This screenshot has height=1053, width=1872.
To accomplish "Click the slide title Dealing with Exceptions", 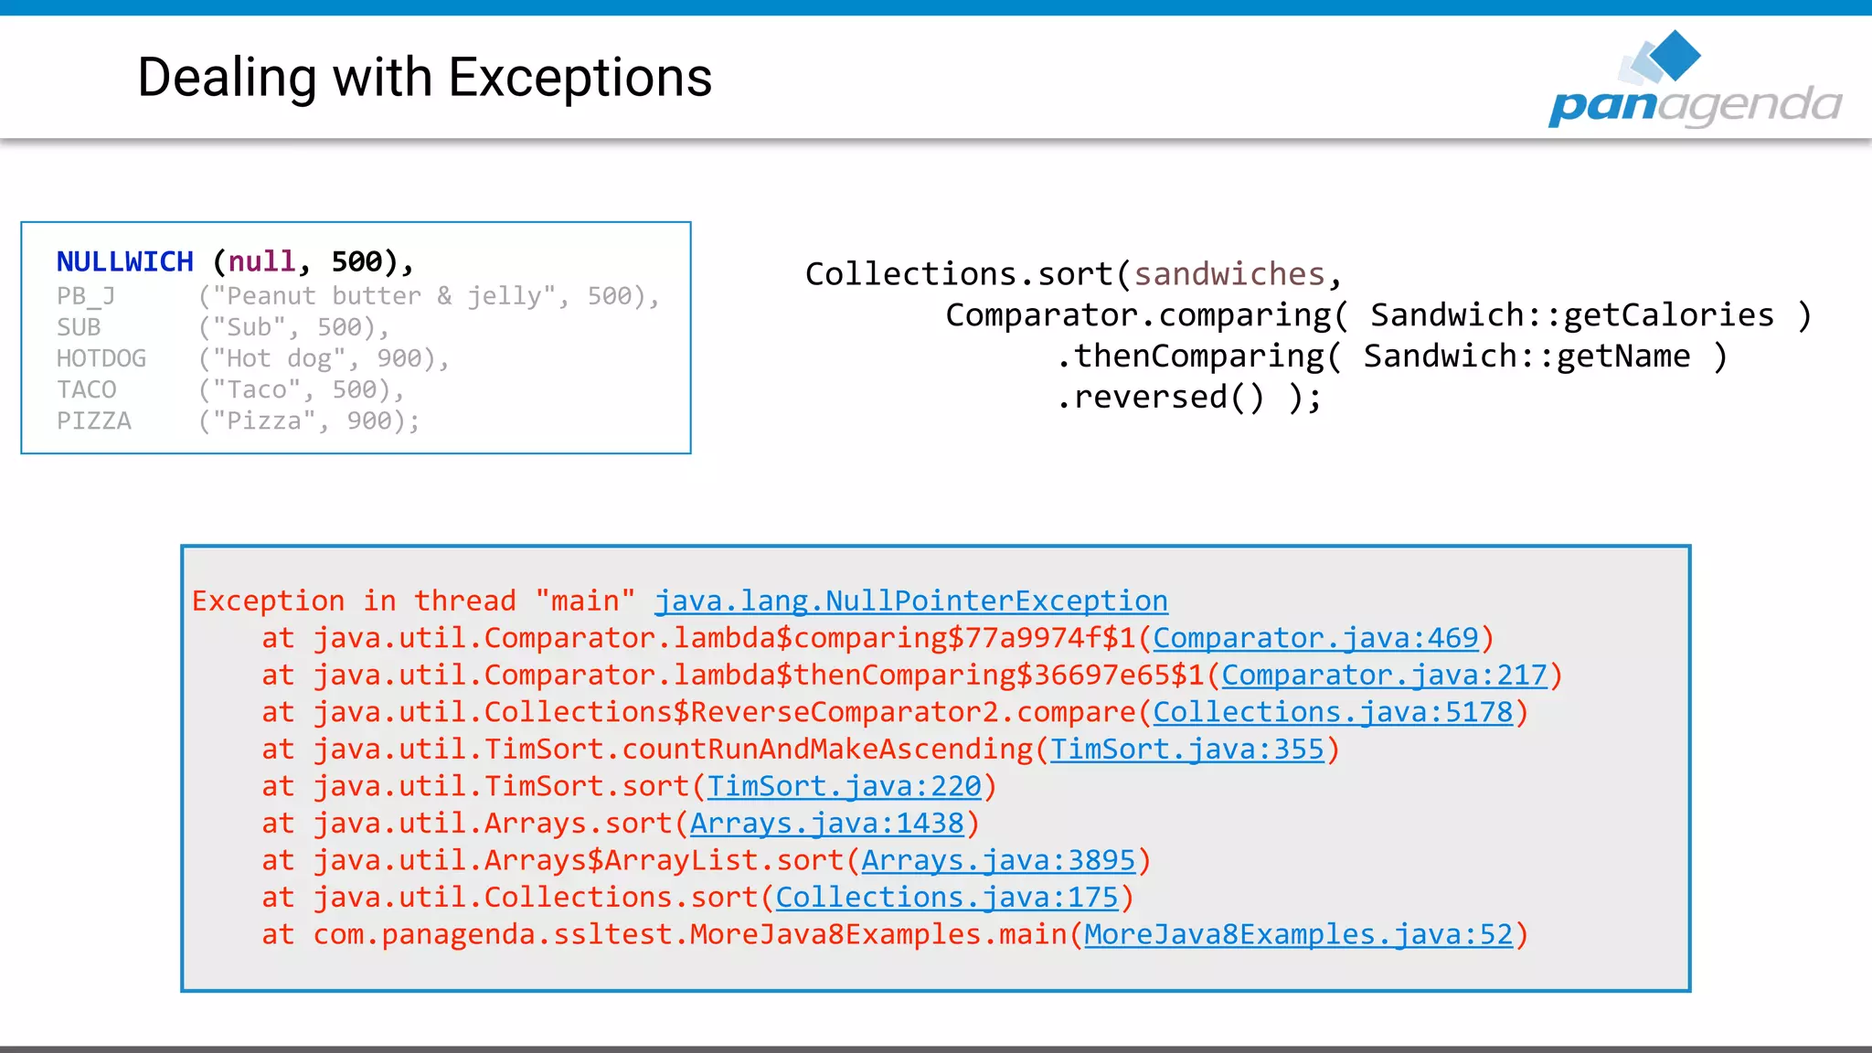I will (x=424, y=78).
